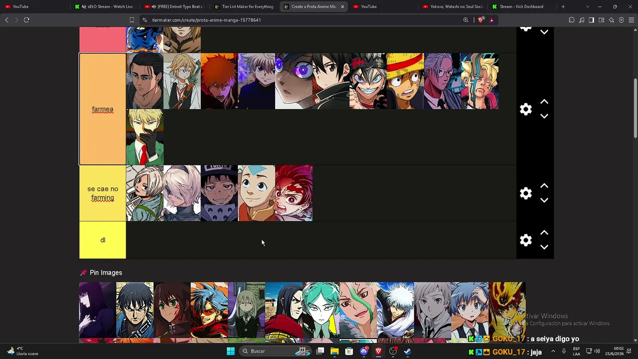Open the browser extensions puzzle icon

click(x=572, y=20)
